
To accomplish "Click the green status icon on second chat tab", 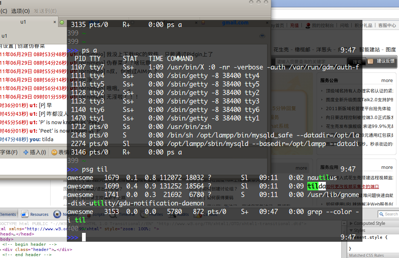I will pos(62,23).
